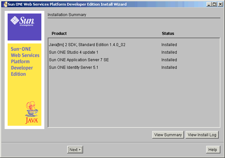
Task: Click Installed status for Sun ONE Studio
Action: [x=169, y=52]
